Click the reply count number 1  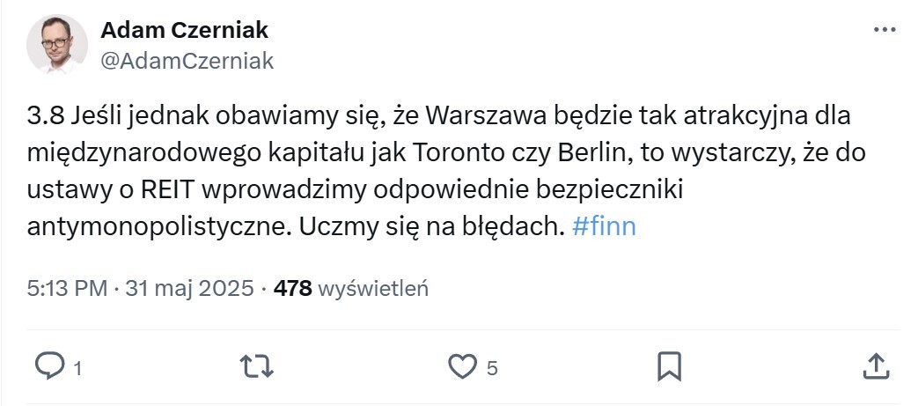(77, 368)
